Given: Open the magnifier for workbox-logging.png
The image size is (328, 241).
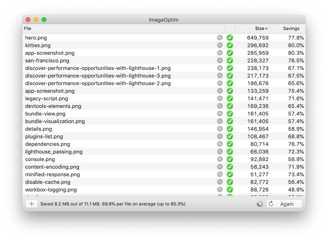Looking at the screenshot, I should point(220,189).
